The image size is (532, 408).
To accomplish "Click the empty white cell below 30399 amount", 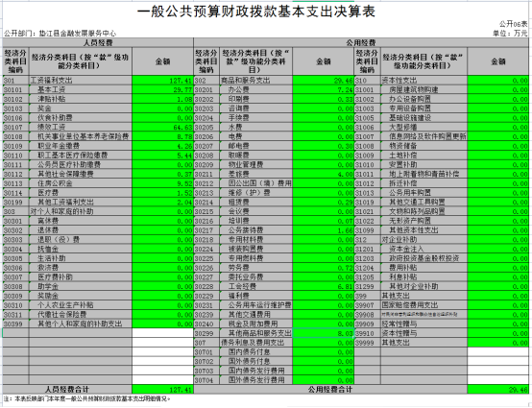I will click(162, 333).
